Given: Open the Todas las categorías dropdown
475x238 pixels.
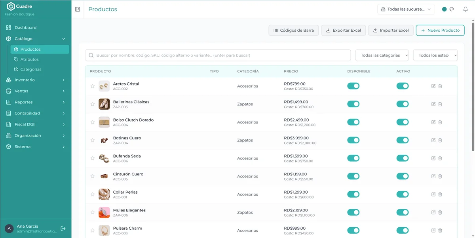Looking at the screenshot, I should 382,55.
